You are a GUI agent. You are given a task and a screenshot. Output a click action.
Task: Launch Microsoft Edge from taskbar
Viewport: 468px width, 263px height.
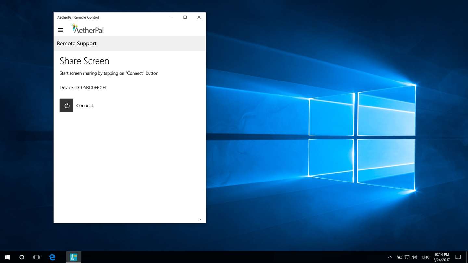[52, 257]
